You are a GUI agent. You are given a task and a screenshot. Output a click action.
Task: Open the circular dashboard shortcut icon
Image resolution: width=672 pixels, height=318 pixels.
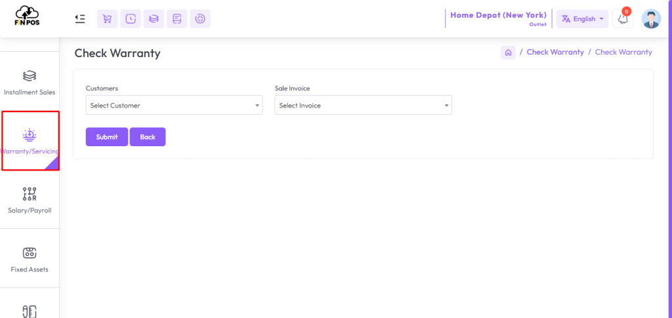click(200, 19)
